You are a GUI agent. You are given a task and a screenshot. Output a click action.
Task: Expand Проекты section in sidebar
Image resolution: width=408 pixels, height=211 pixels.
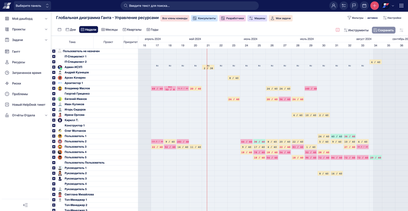[46, 29]
